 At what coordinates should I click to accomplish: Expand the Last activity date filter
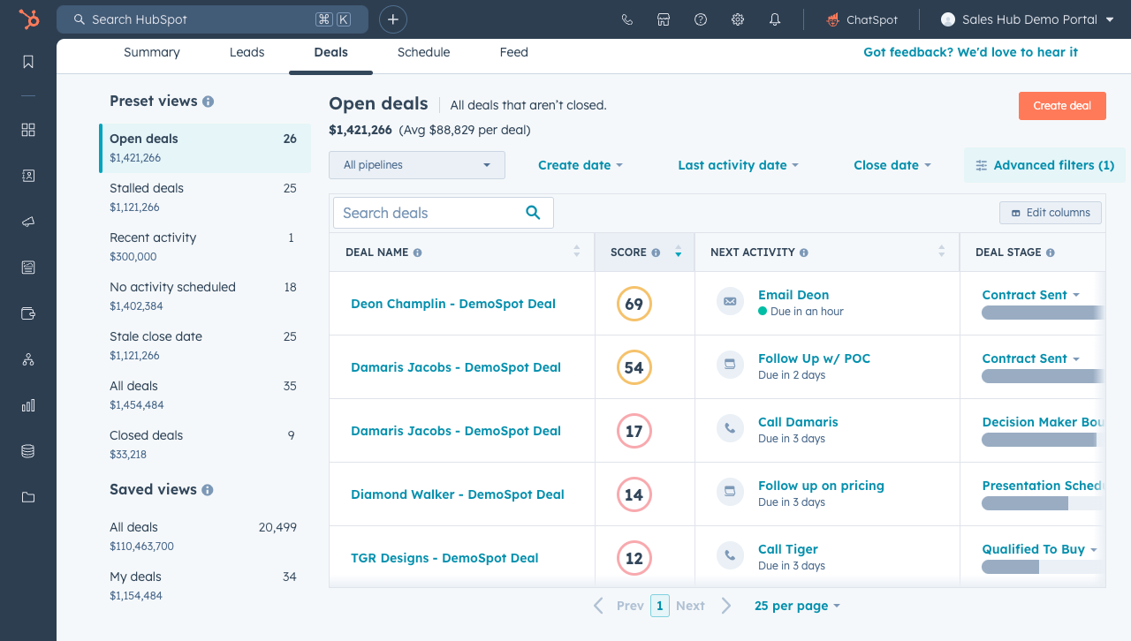coord(739,165)
